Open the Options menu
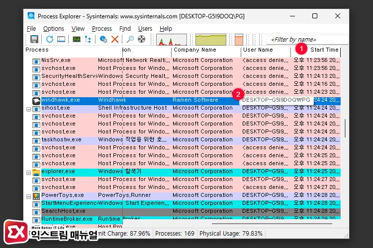373x248 pixels. pos(54,29)
